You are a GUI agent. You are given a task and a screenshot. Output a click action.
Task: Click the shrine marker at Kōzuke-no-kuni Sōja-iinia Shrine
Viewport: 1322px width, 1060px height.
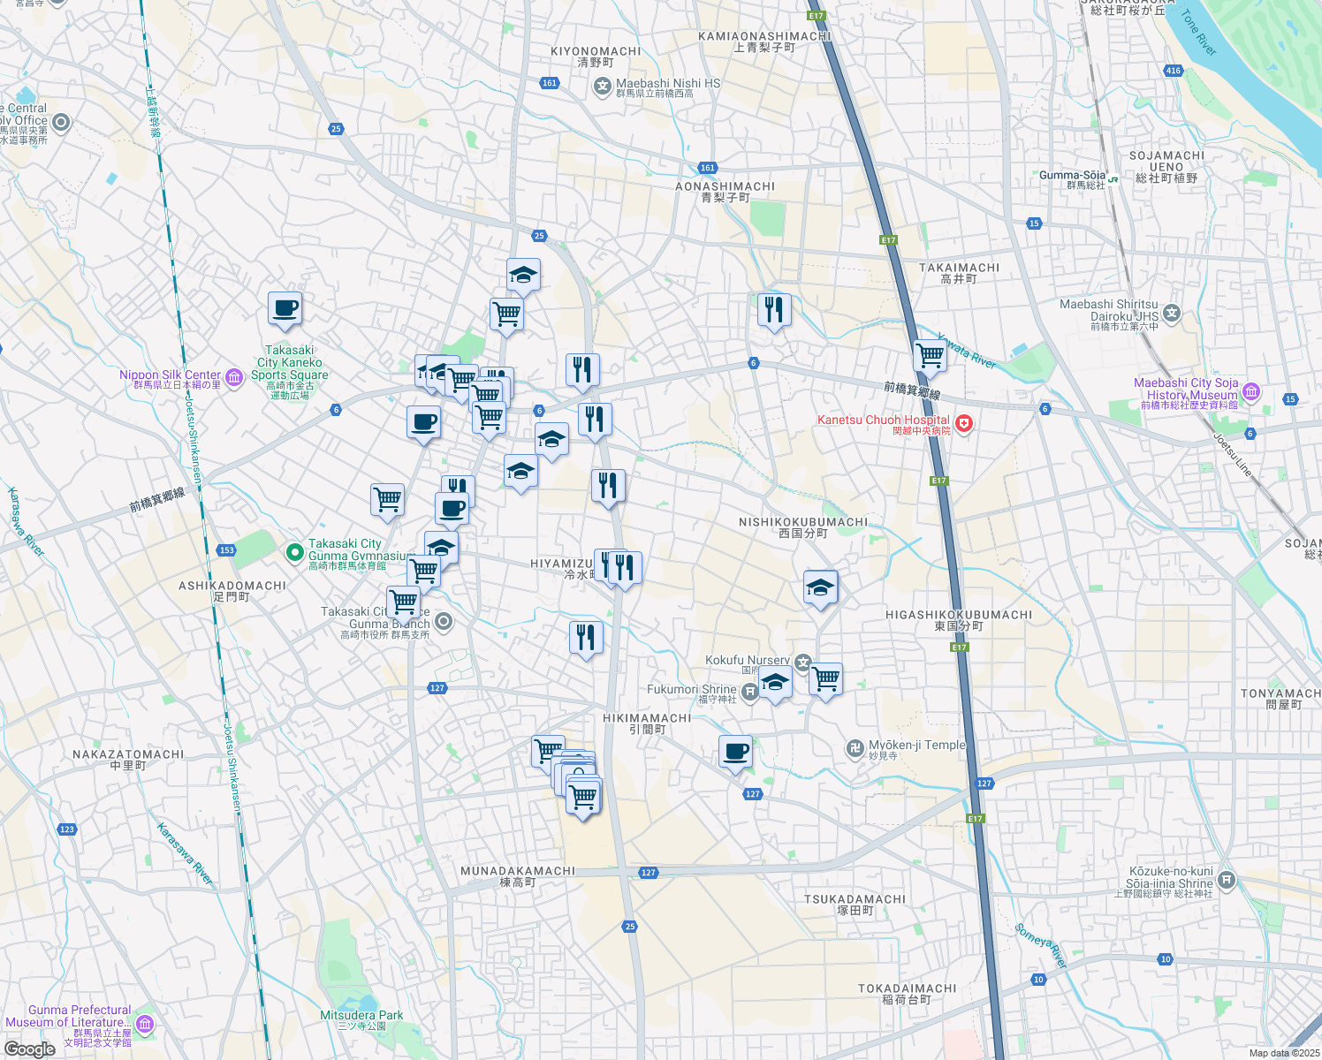pyautogui.click(x=1226, y=880)
